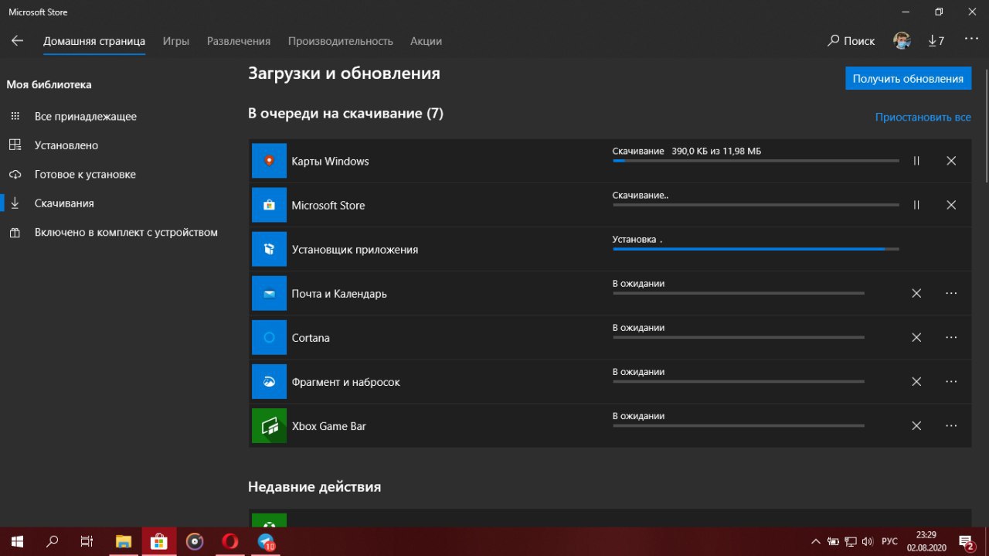Open File Explorer from the taskbar

click(x=124, y=541)
